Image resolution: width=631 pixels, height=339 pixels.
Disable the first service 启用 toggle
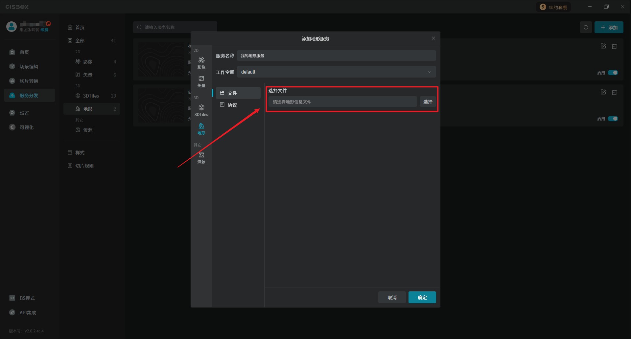pos(613,73)
